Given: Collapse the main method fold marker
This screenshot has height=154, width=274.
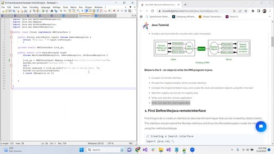Looking at the screenshot, I should tap(11, 55).
